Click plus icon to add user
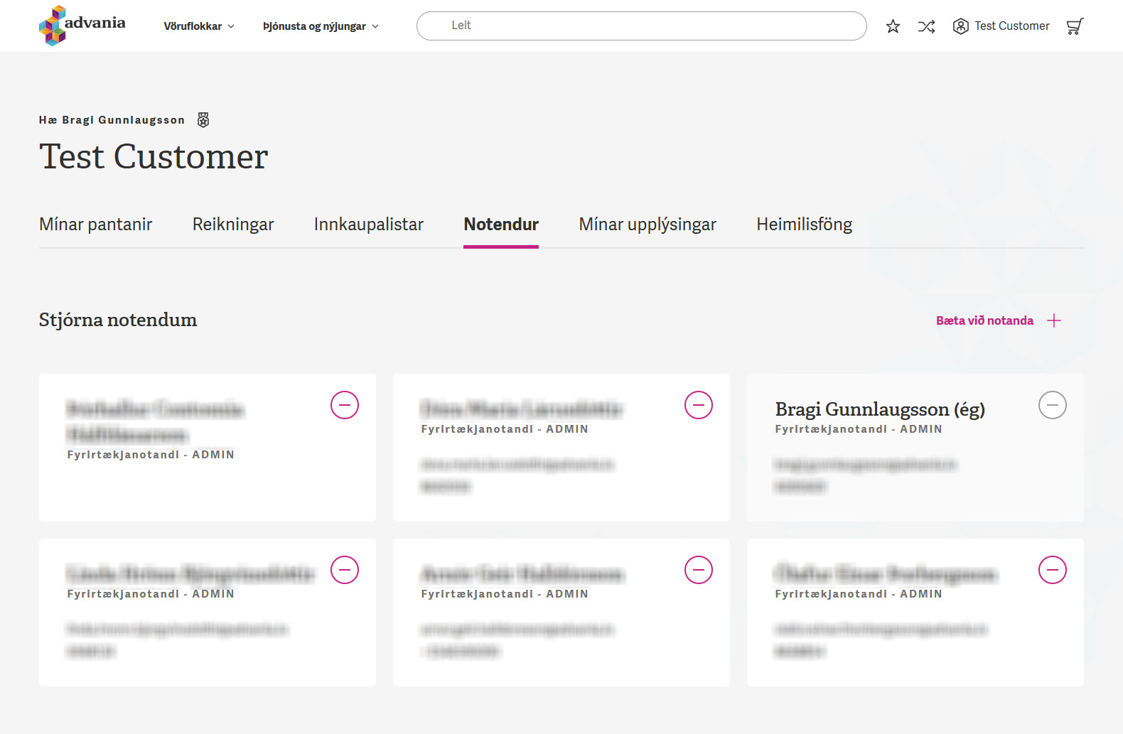Viewport: 1123px width, 734px height. point(1054,320)
